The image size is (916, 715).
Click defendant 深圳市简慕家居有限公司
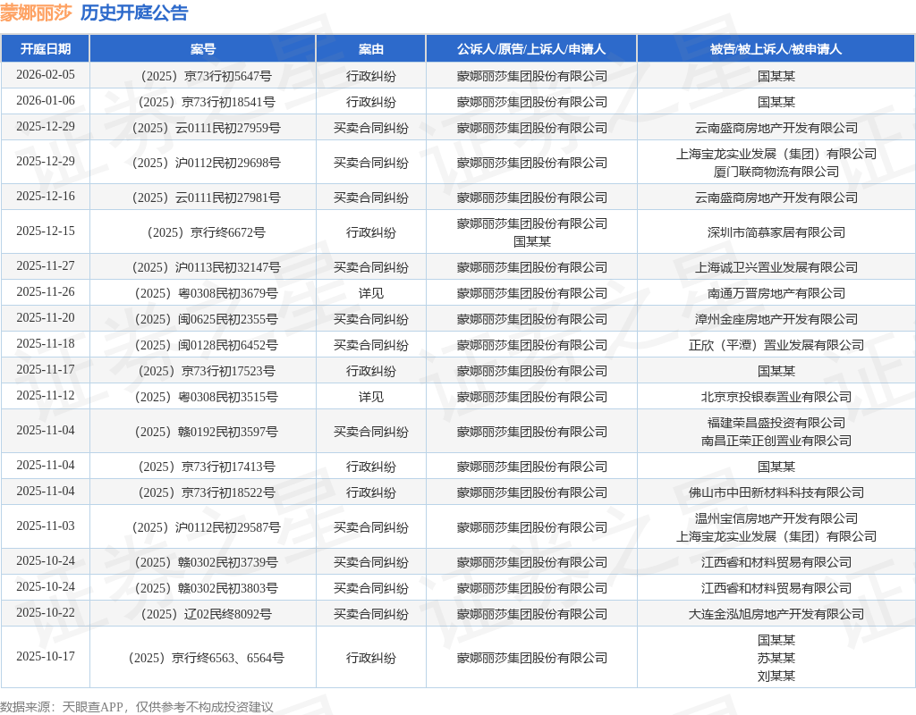click(x=776, y=232)
